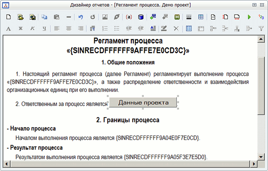Paste from clipboard icon
The height and width of the screenshot is (171, 268).
[57, 17]
